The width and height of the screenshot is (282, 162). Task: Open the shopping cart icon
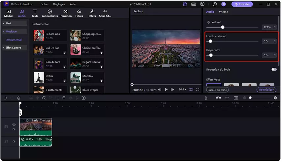(224, 4)
